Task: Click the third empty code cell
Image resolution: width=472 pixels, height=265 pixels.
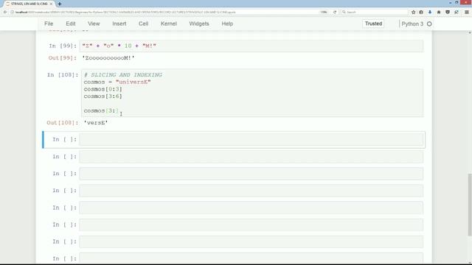Action: point(251,174)
